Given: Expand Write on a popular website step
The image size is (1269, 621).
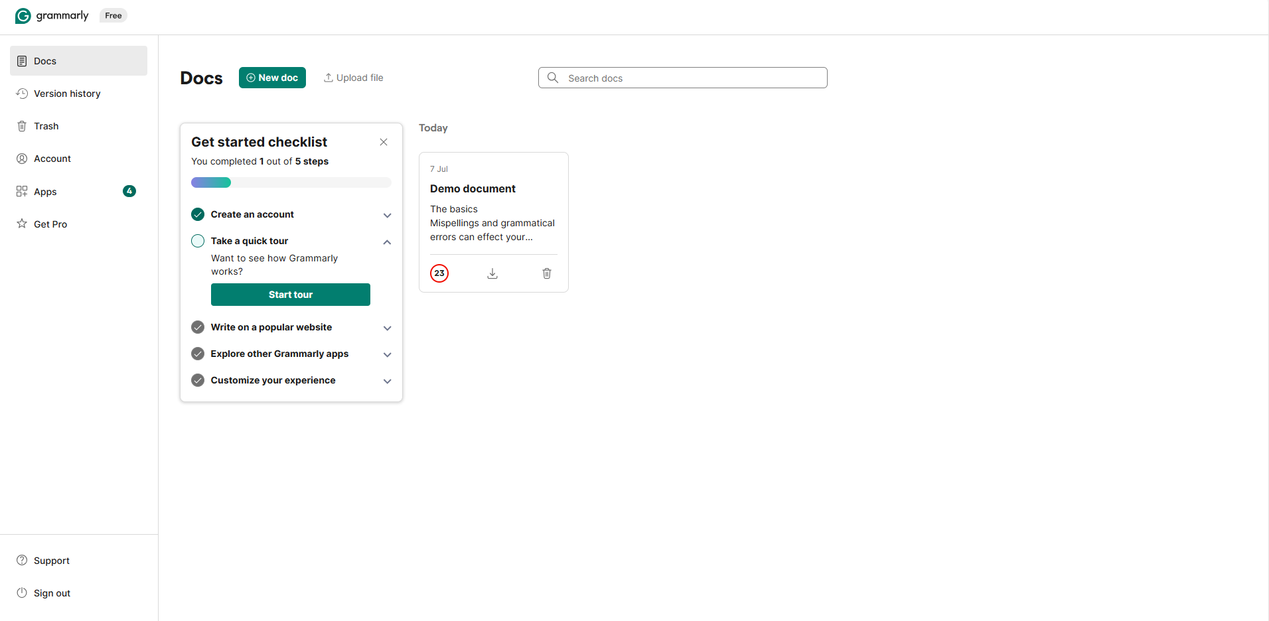Looking at the screenshot, I should click(x=388, y=328).
